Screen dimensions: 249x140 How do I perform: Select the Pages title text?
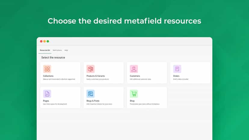coord(46,101)
